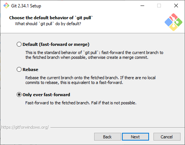Click the 'Choose the default behavior' heading
This screenshot has height=145, width=185.
point(51,18)
